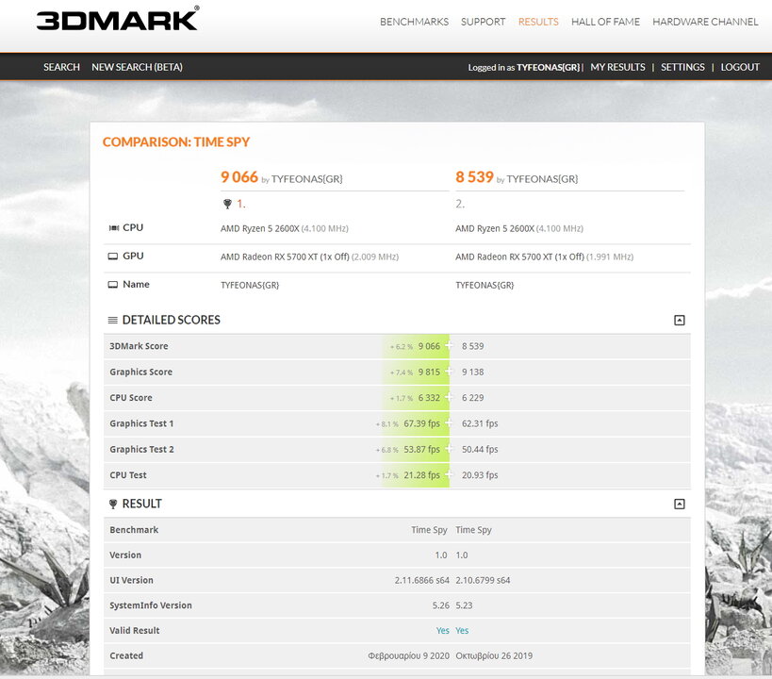772x679 pixels.
Task: Click logged-in username TYFEONAS{GR}
Action: [x=548, y=68]
